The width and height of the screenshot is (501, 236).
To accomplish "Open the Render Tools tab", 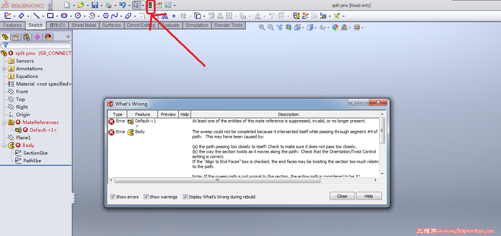I will coord(229,25).
